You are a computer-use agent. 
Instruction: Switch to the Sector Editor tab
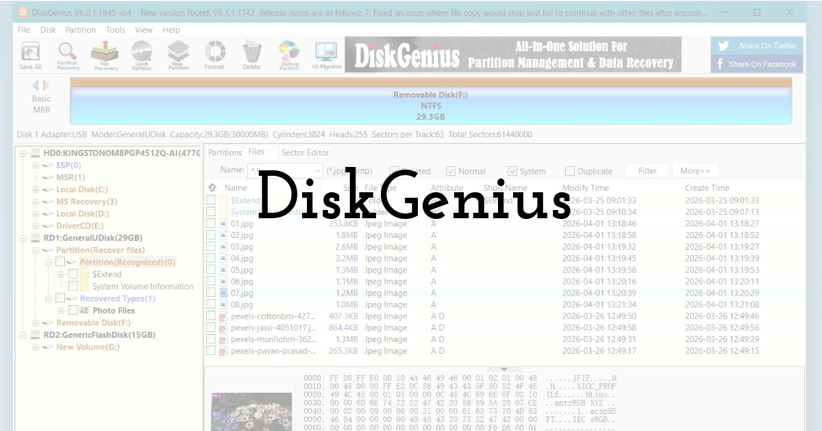(305, 152)
